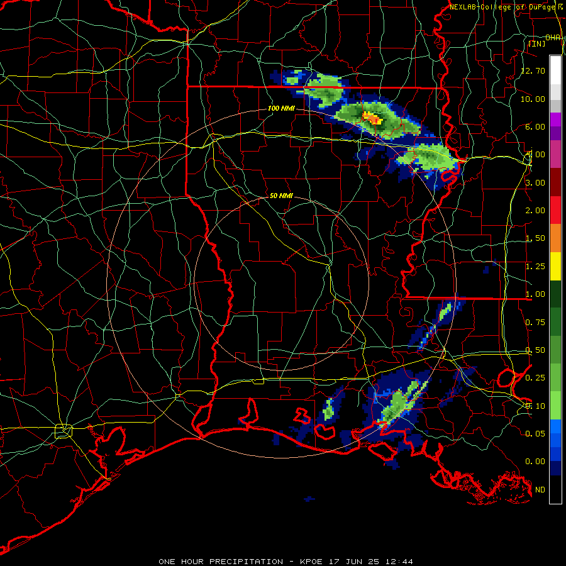566x566 pixels.
Task: Click the "OHA" product code label
Action: click(x=553, y=38)
